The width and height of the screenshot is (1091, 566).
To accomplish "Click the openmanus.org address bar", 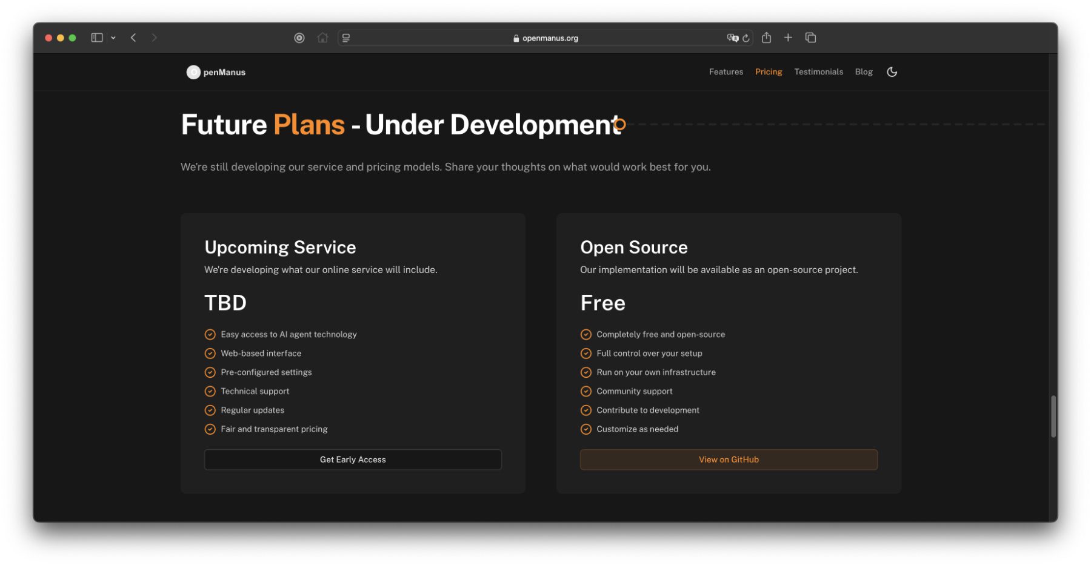I will click(x=545, y=38).
